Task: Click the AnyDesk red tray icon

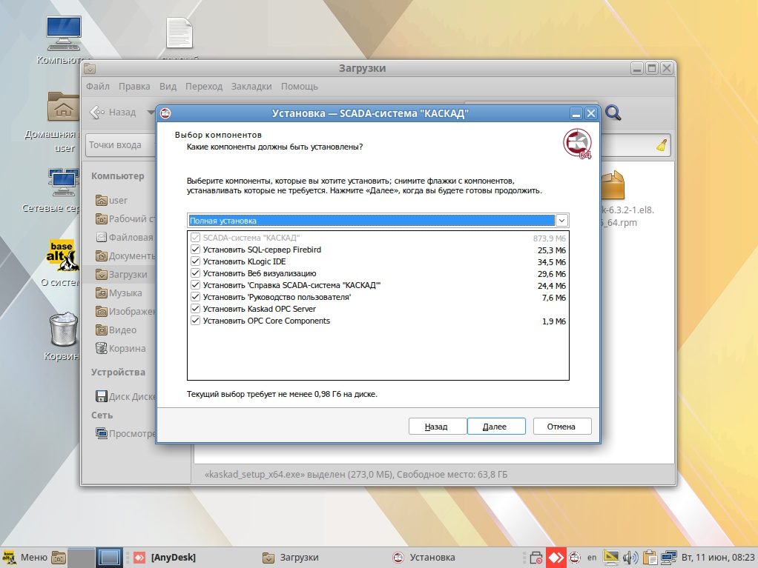Action: coord(556,557)
